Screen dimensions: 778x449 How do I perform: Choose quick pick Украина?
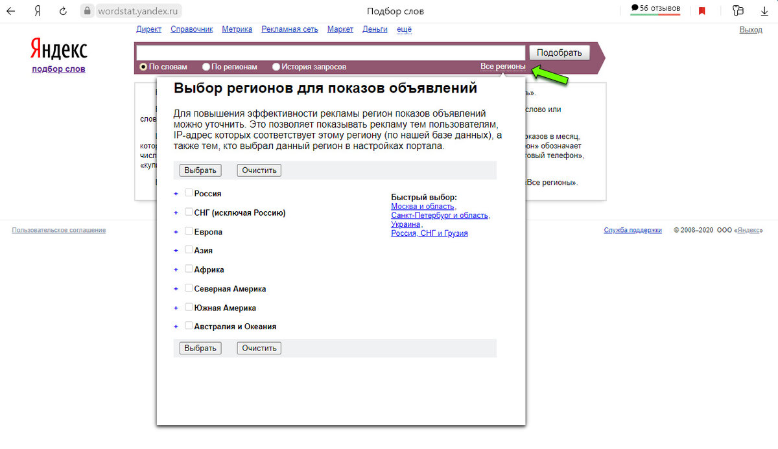(406, 224)
